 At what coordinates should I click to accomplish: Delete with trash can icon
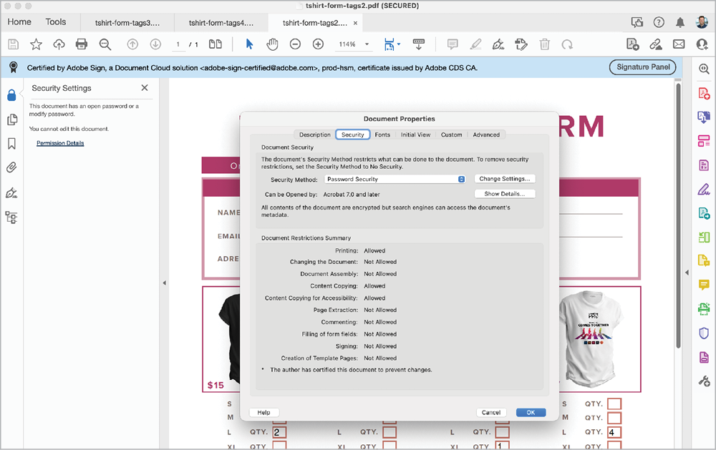point(544,44)
